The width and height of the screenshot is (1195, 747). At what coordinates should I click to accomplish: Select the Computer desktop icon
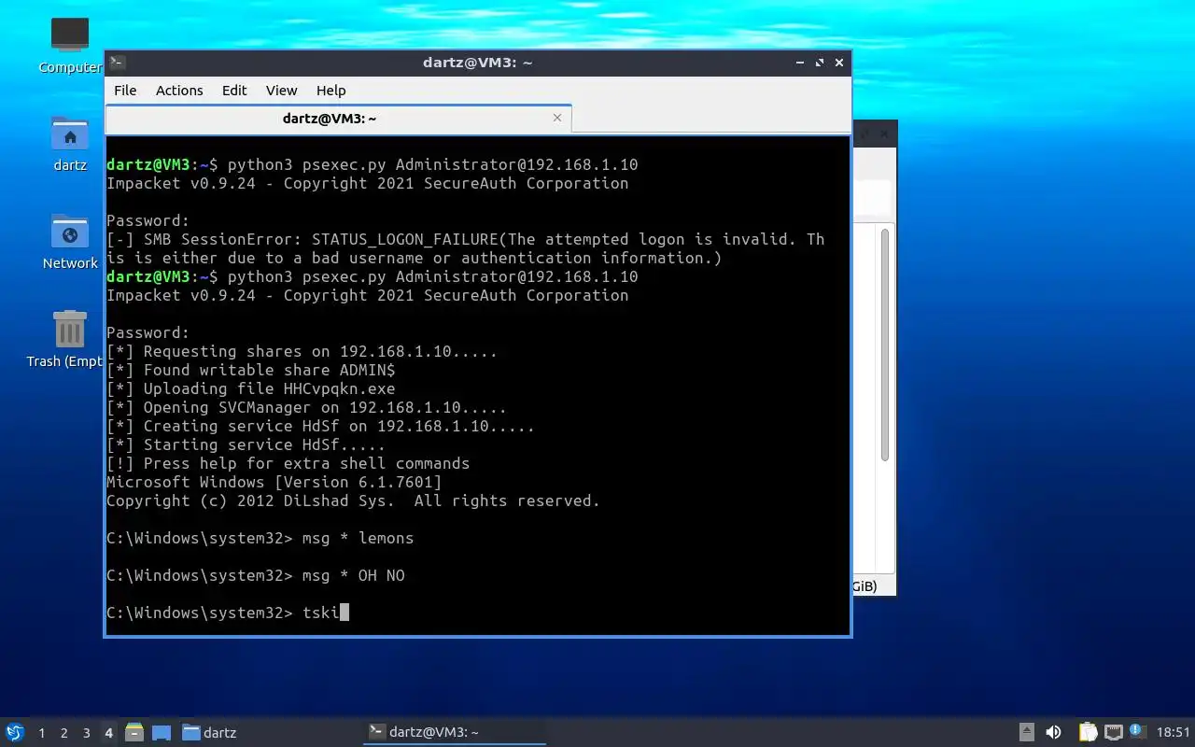tap(70, 45)
